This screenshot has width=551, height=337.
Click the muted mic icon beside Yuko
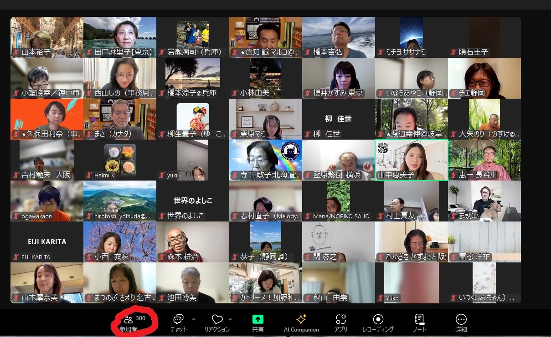tap(380, 298)
